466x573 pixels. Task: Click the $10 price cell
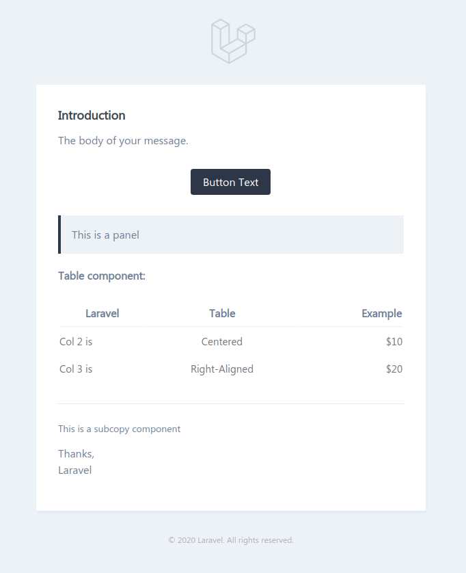(x=394, y=341)
